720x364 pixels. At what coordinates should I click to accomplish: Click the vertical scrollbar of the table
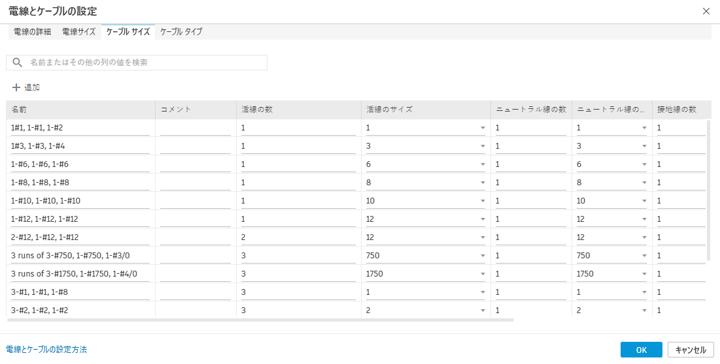[x=708, y=189]
